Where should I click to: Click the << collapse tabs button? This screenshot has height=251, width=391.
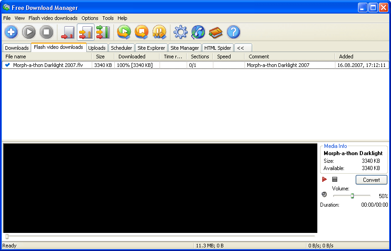[x=243, y=48]
